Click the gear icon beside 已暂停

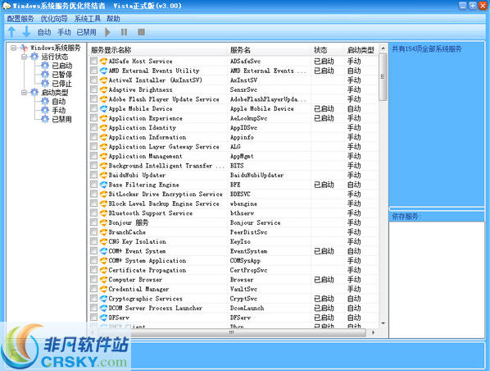pyautogui.click(x=45, y=75)
